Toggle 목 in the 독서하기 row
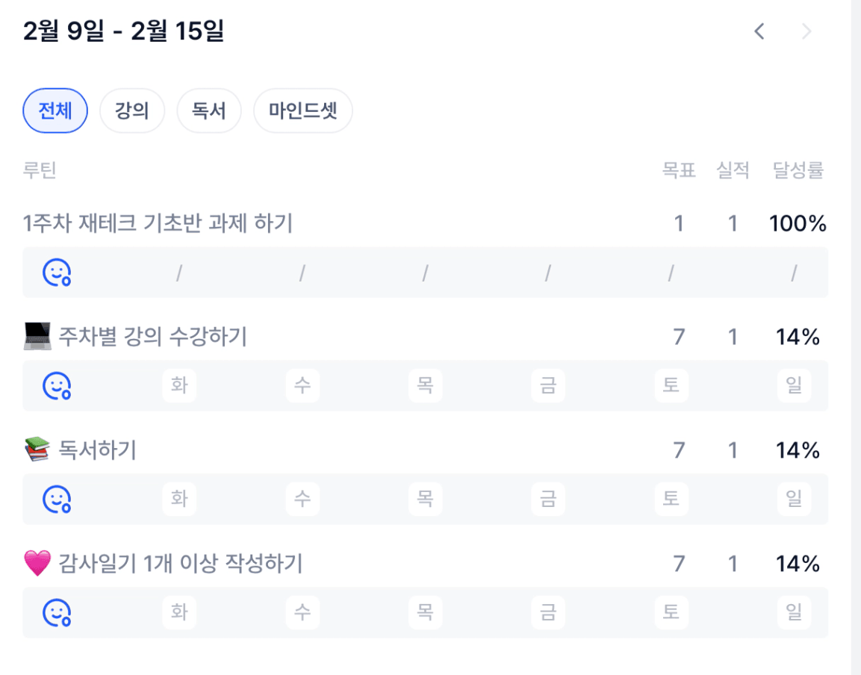Image resolution: width=861 pixels, height=675 pixels. (425, 499)
